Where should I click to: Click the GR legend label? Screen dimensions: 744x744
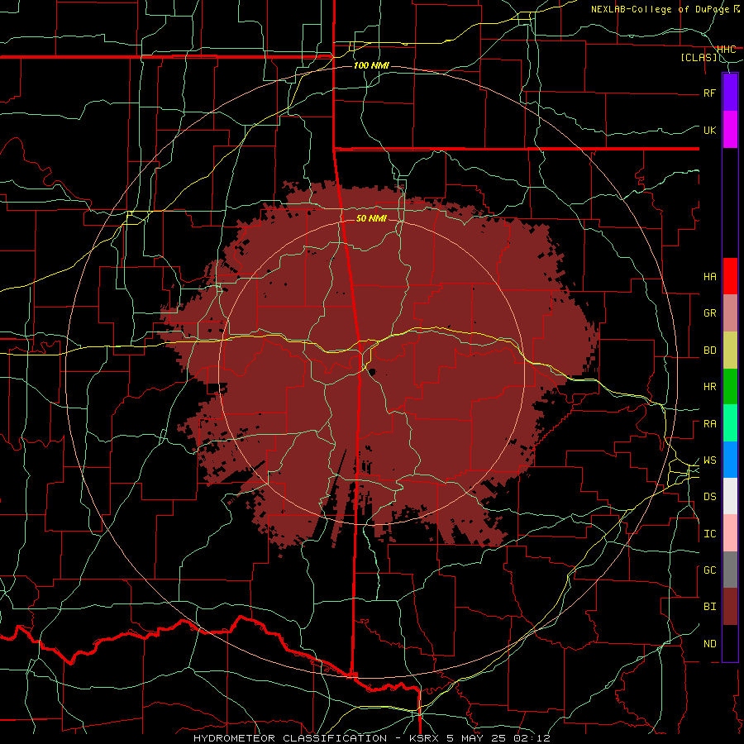[709, 313]
